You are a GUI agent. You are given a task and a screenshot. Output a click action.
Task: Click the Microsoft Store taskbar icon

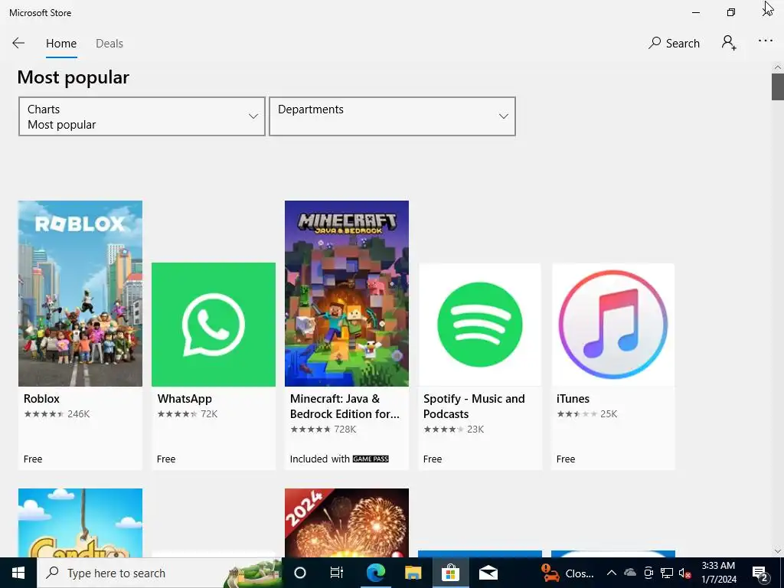(450, 573)
